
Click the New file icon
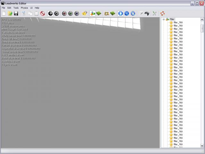[4, 13]
